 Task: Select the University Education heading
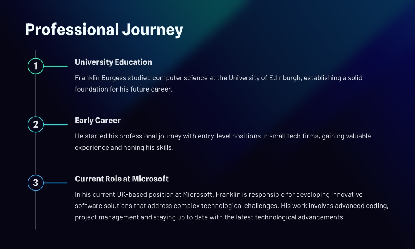[x=113, y=62]
